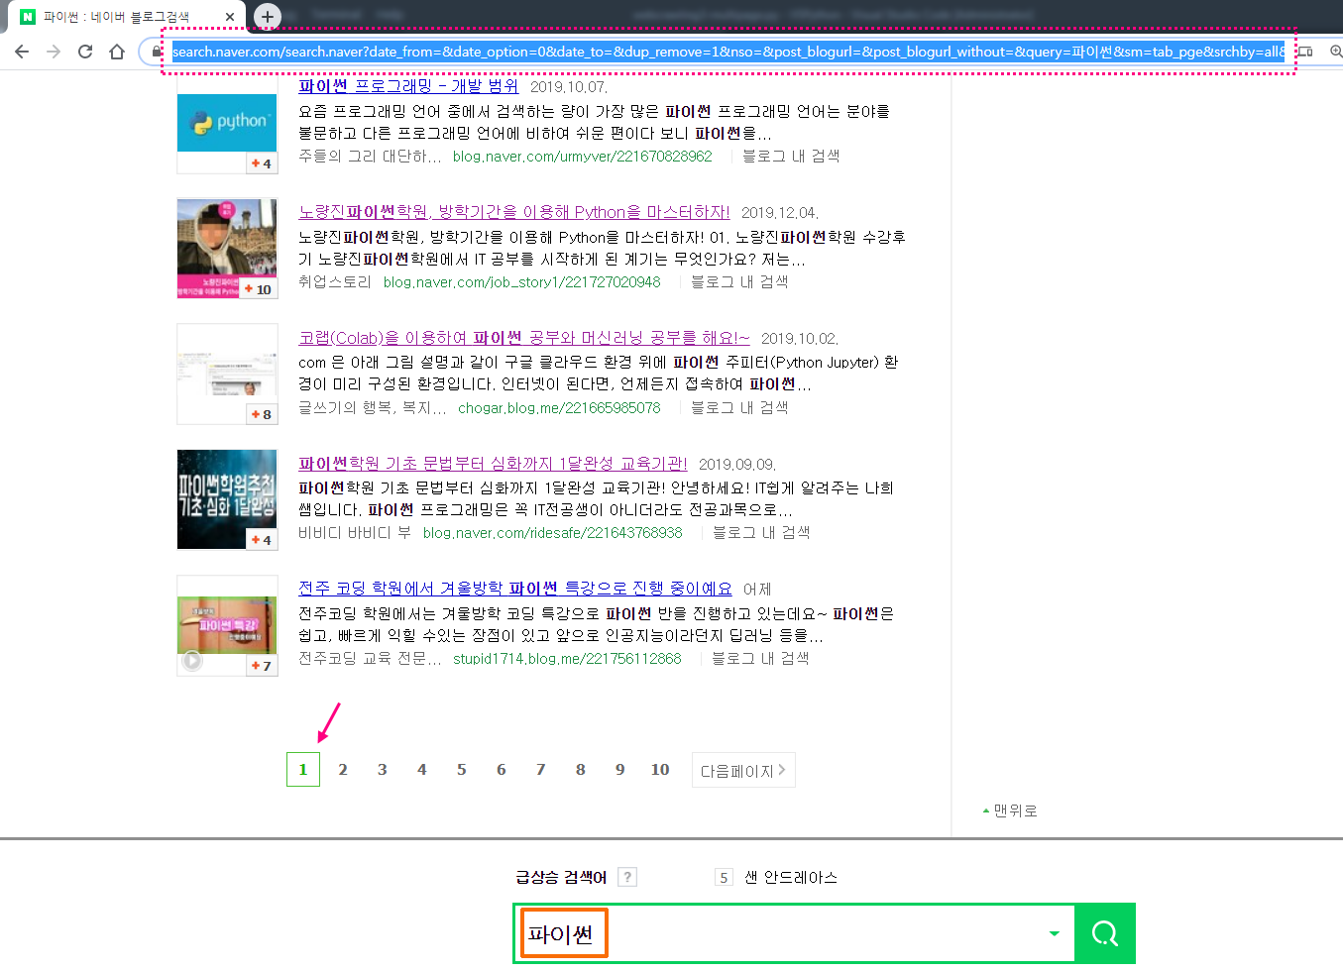Click the 다음페이지 next page button
Screen dimensions: 1343x972
pos(743,770)
